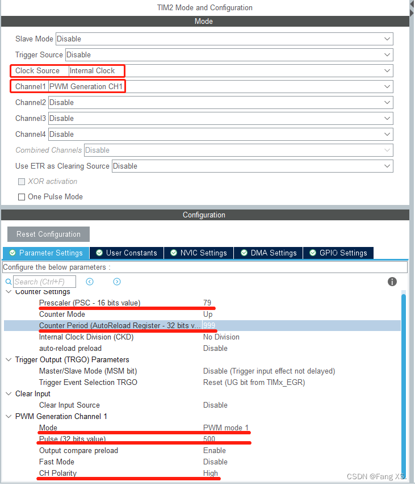Viewport: 415px width, 486px height.
Task: Open the Channel3 dropdown
Action: click(221, 119)
